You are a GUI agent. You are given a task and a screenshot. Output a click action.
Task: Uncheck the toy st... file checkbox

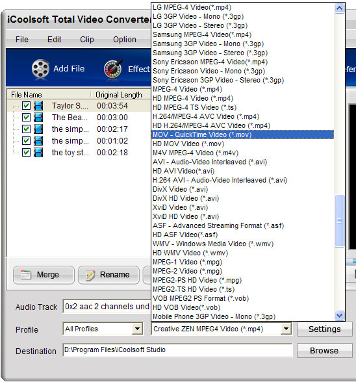[x=26, y=153]
